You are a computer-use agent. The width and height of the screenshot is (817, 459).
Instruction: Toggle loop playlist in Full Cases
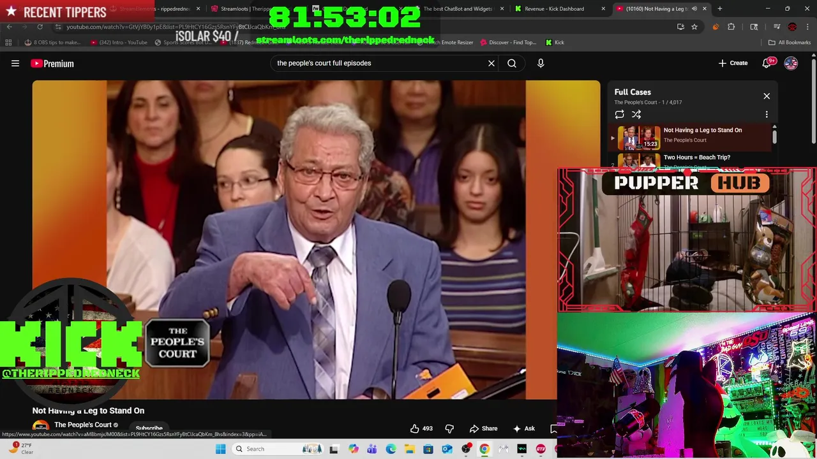[x=619, y=114]
